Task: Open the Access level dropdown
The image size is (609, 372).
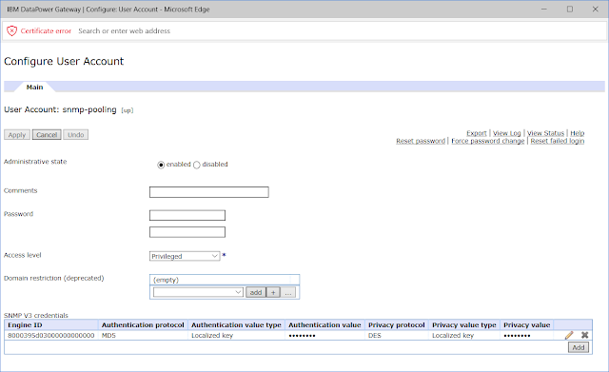Action: pos(185,256)
